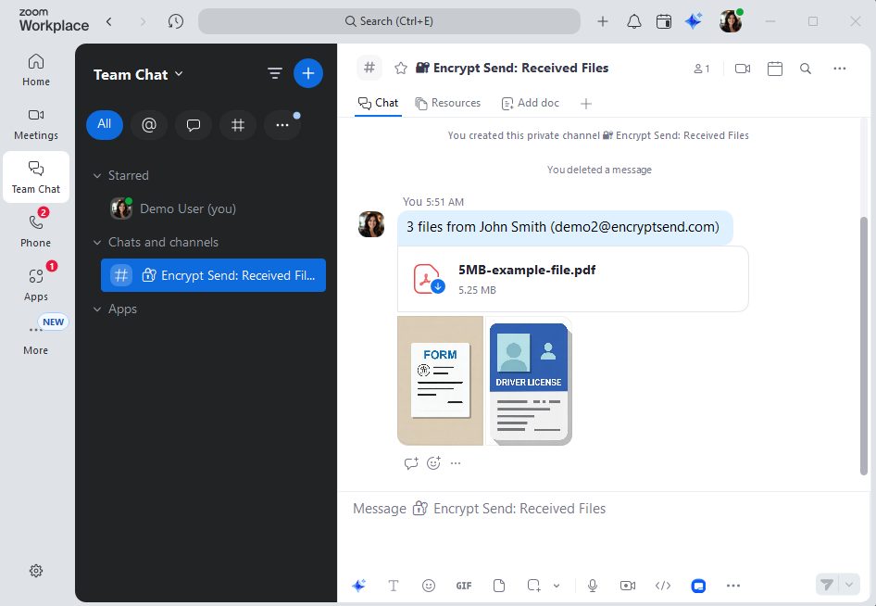This screenshot has height=606, width=876.
Task: Open screenshot options dropdown arrow
Action: click(x=557, y=586)
